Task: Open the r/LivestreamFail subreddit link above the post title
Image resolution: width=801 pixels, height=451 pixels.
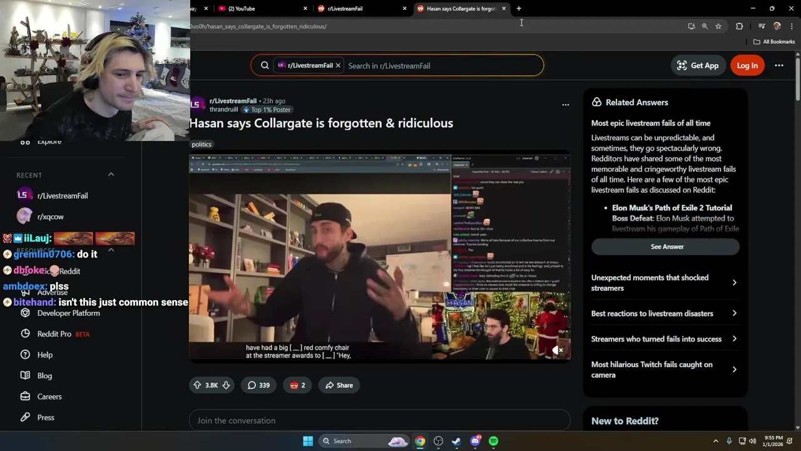Action: tap(233, 101)
